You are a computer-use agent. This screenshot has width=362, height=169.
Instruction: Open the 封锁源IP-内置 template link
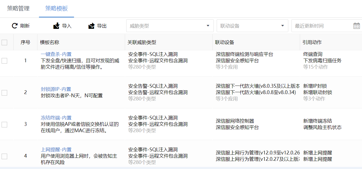[56, 89]
